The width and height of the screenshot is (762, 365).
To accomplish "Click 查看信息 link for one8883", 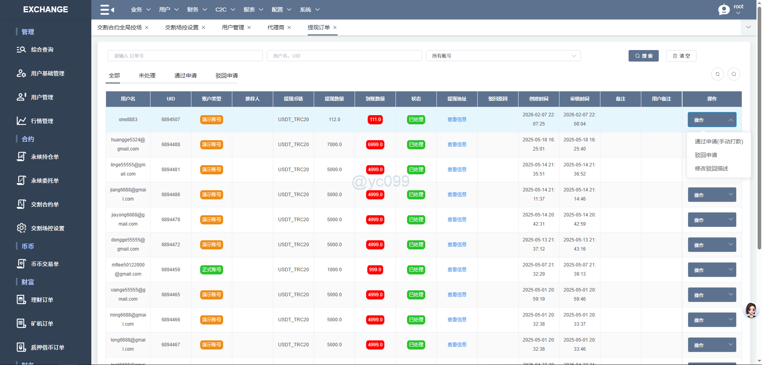I will click(x=457, y=120).
